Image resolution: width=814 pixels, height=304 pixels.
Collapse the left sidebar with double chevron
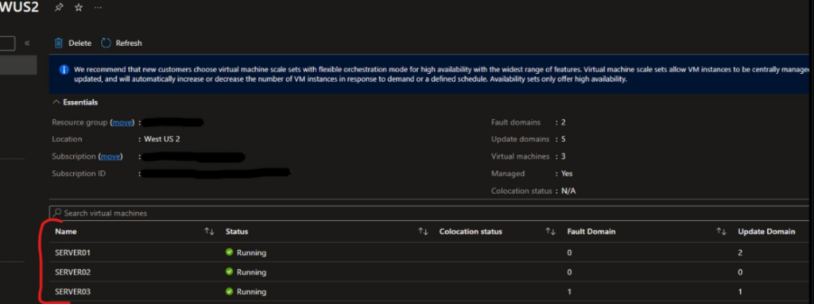point(27,43)
